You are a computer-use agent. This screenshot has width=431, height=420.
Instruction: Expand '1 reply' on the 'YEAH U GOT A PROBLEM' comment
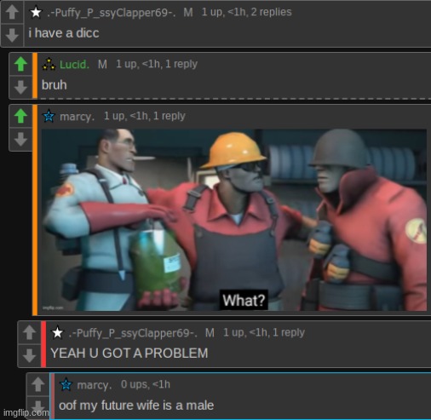point(289,332)
